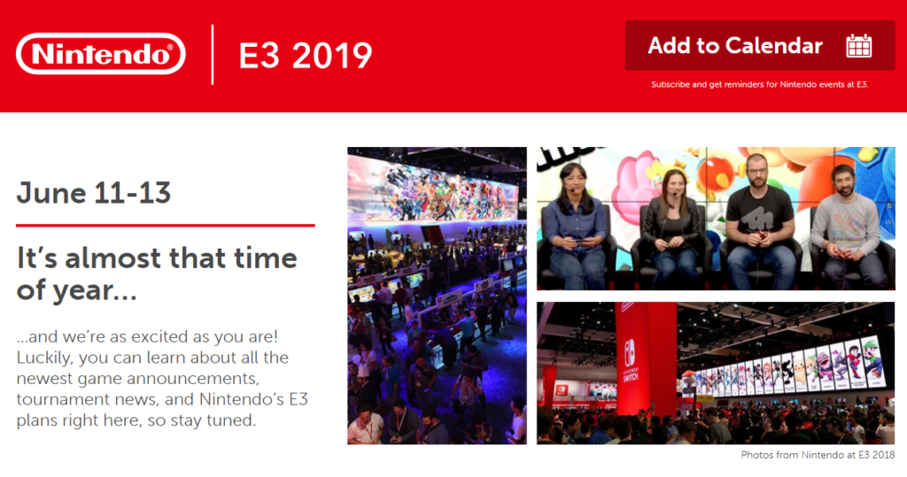Click the E3 2019 page title
This screenshot has width=907, height=477.
point(306,55)
